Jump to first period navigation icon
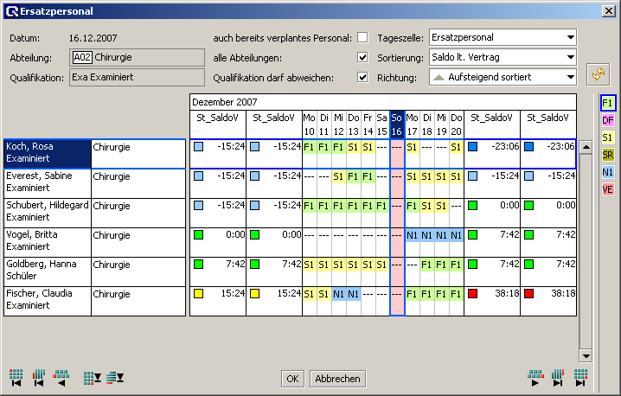The width and height of the screenshot is (621, 396). click(16, 377)
